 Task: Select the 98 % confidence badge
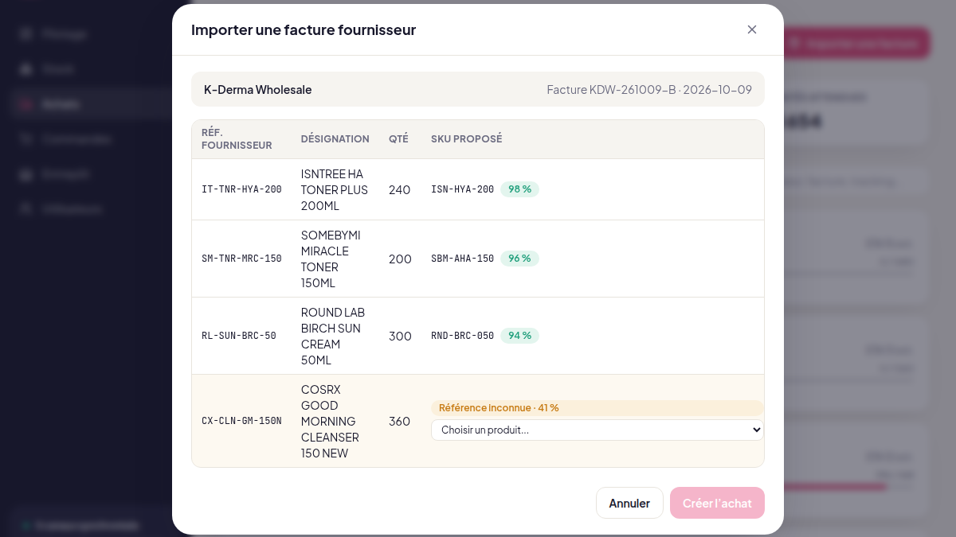click(519, 189)
